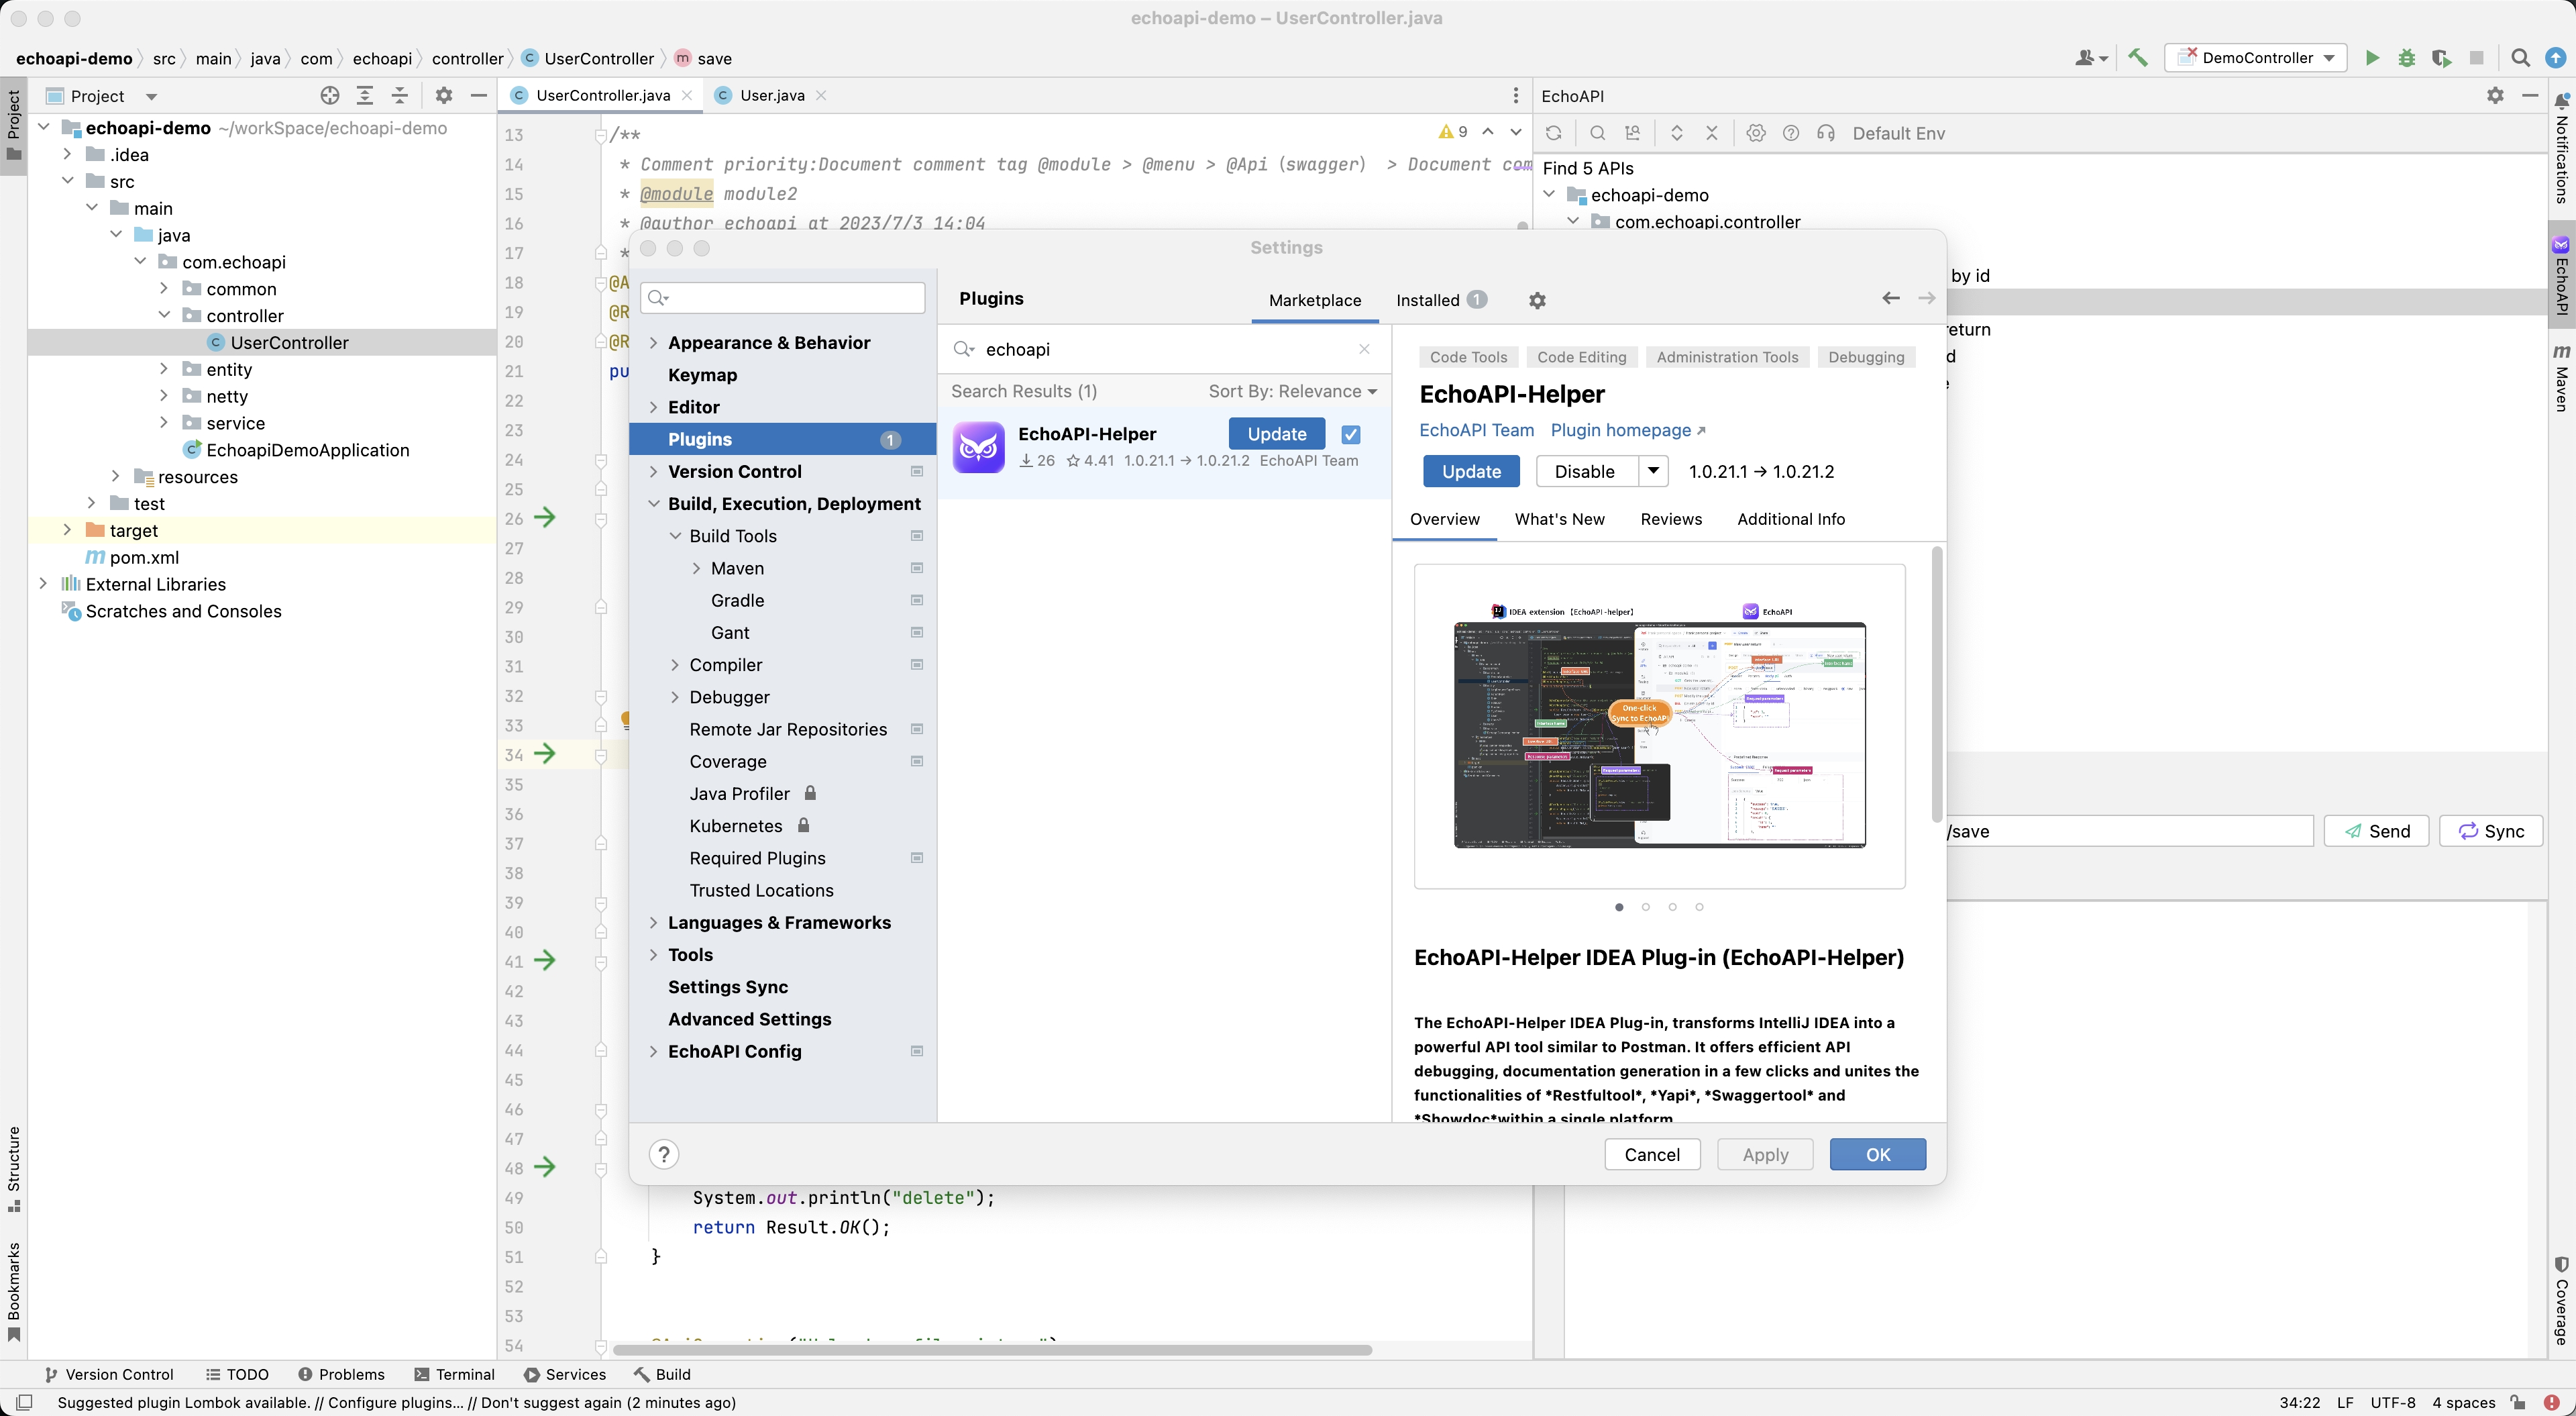The image size is (2576, 1416).
Task: Expand all in Project panel
Action: (x=364, y=95)
